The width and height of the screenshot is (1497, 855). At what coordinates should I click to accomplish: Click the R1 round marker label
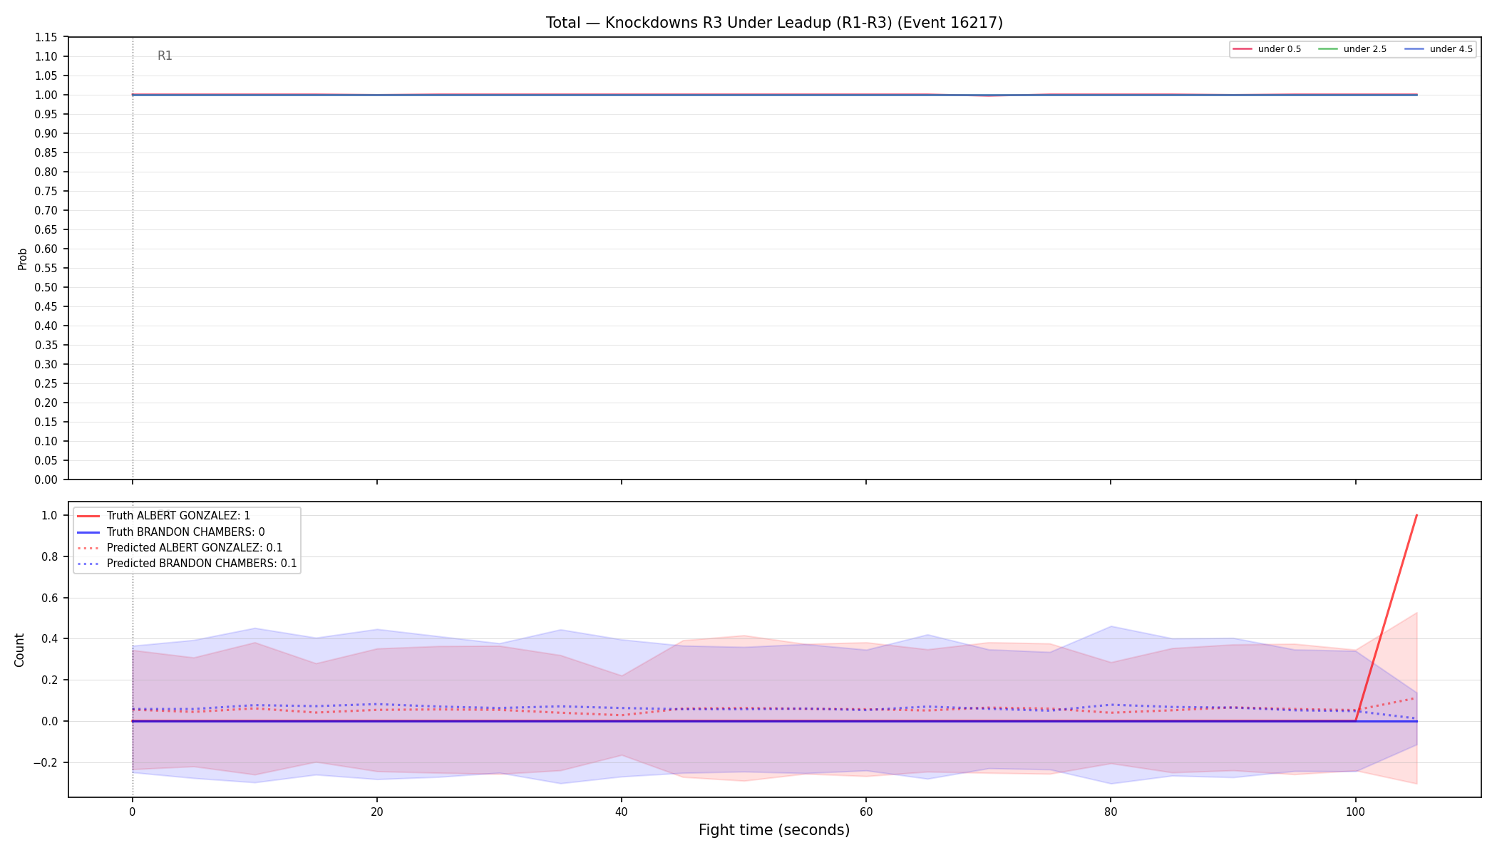[x=165, y=56]
